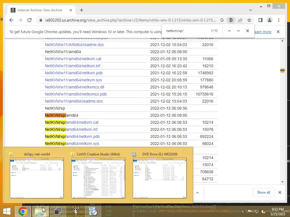The width and height of the screenshot is (290, 217).
Task: Click the network tray icon
Action: coord(256,211)
